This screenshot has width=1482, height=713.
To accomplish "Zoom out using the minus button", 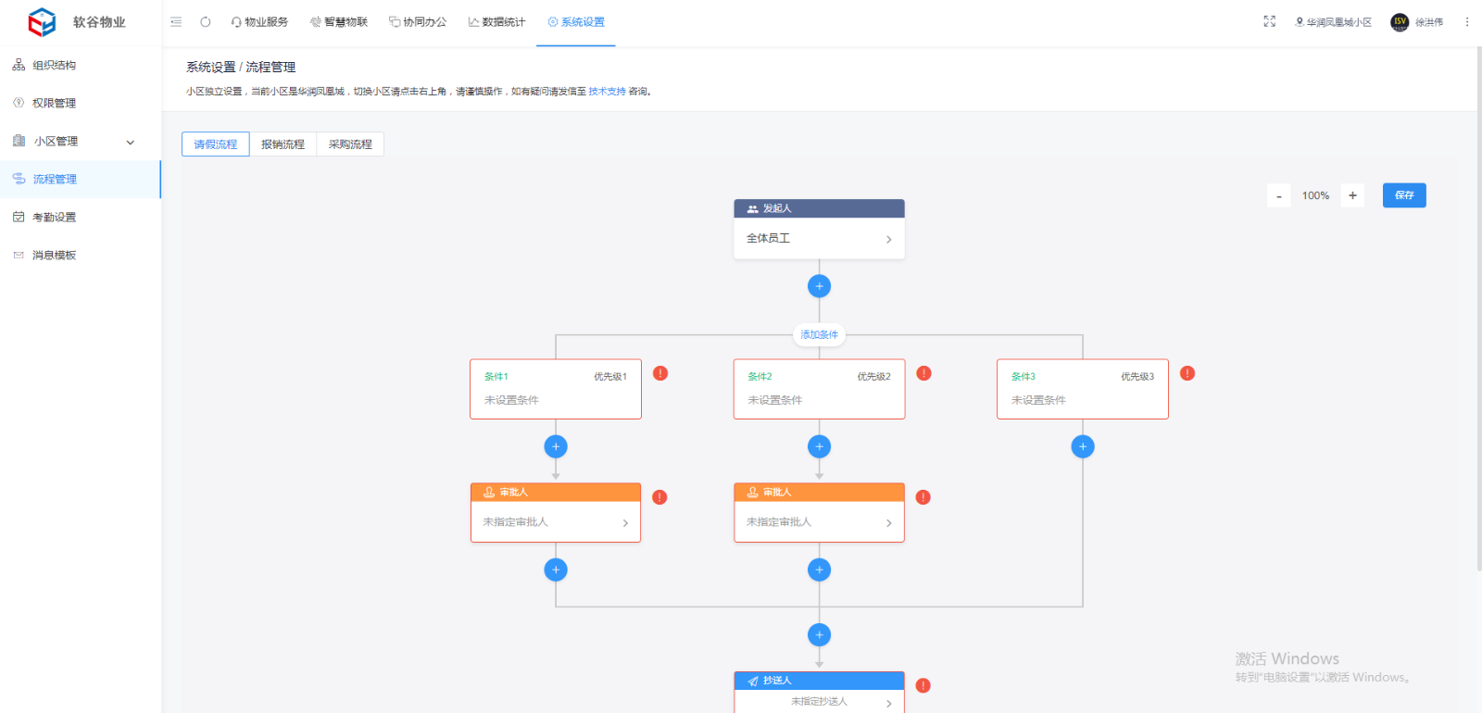I will tap(1279, 196).
